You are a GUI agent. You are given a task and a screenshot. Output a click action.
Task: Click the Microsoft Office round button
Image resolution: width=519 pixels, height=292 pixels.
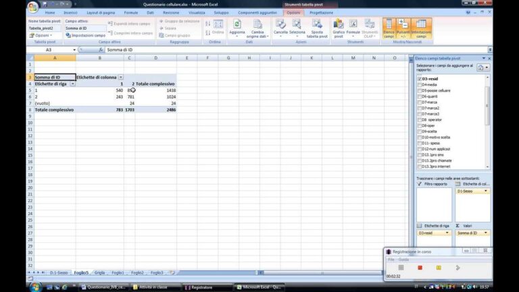pyautogui.click(x=32, y=7)
